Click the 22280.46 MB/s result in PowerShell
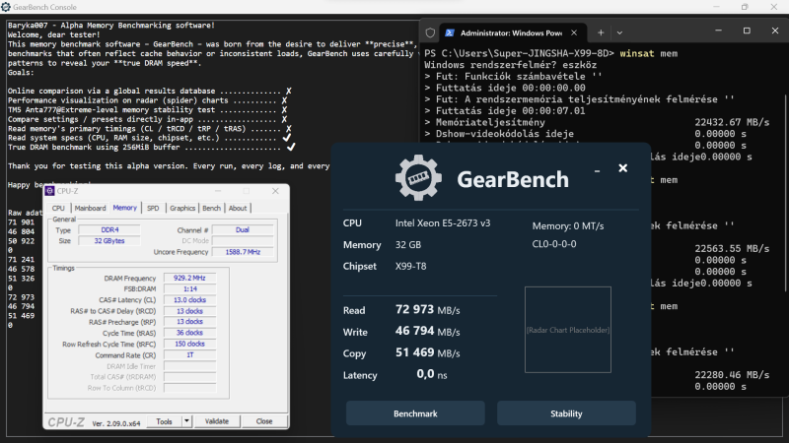The image size is (789, 443). [x=732, y=375]
